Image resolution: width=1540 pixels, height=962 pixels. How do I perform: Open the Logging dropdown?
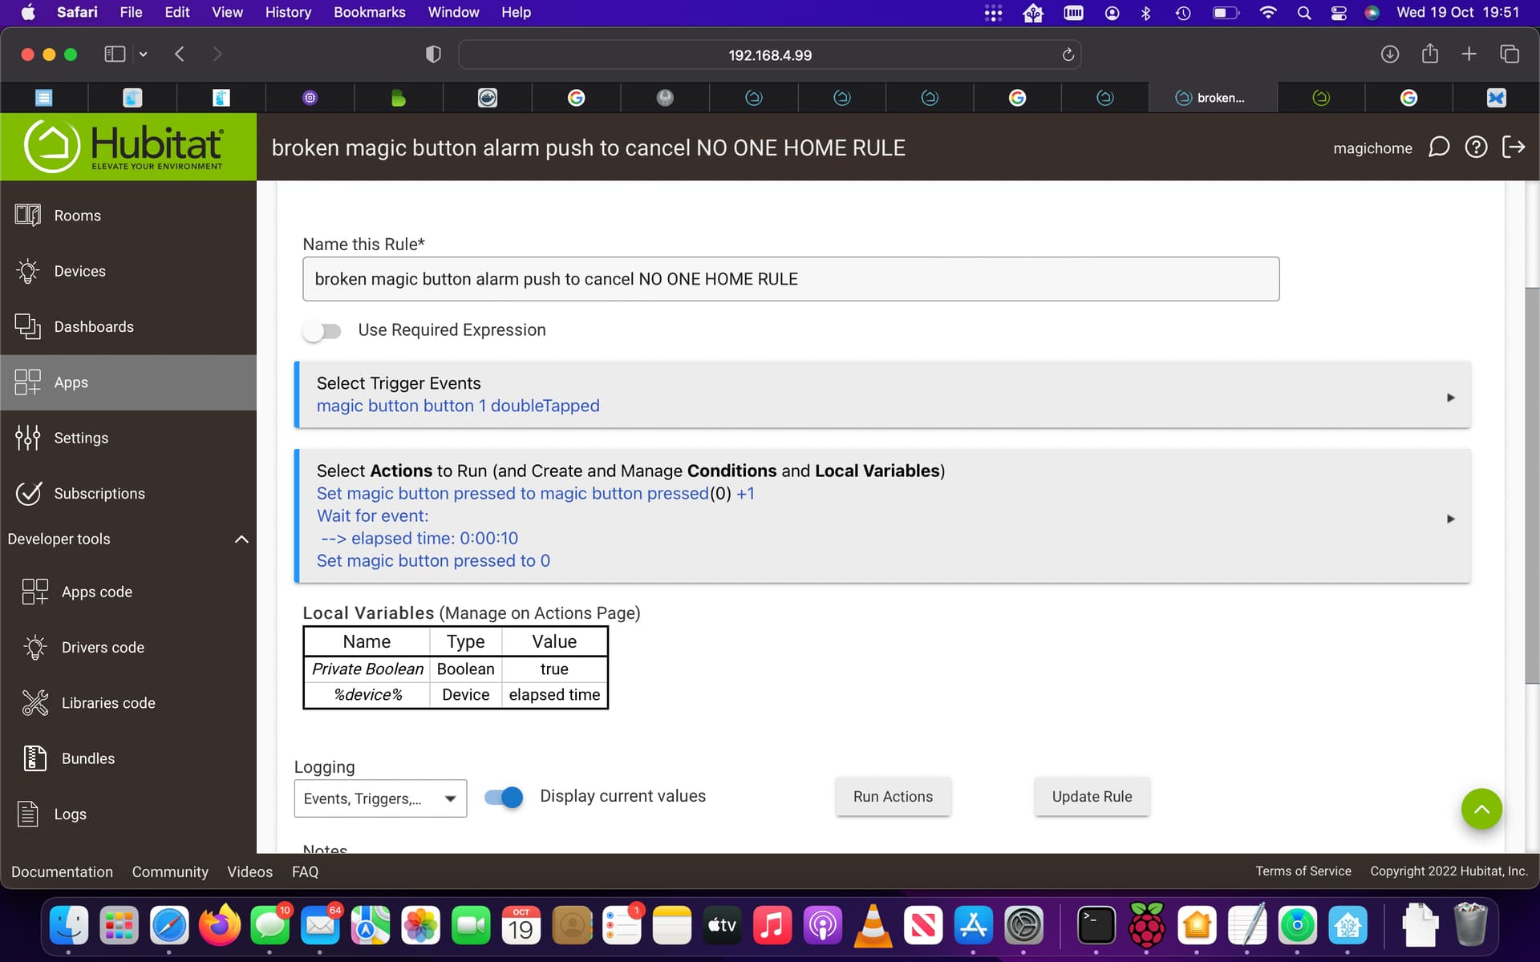coord(380,798)
